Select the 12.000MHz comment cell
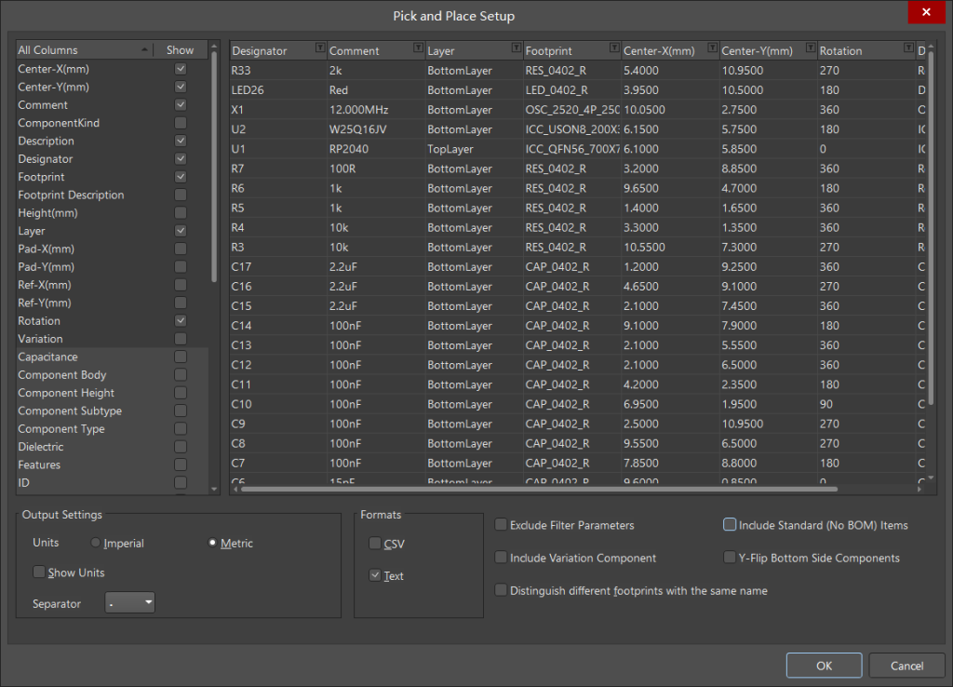Screen dimensions: 953x687 [x=376, y=110]
